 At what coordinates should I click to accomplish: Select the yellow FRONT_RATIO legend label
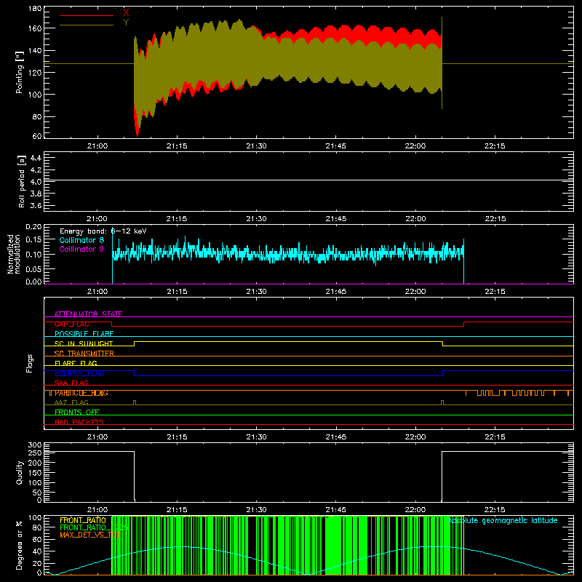point(83,520)
